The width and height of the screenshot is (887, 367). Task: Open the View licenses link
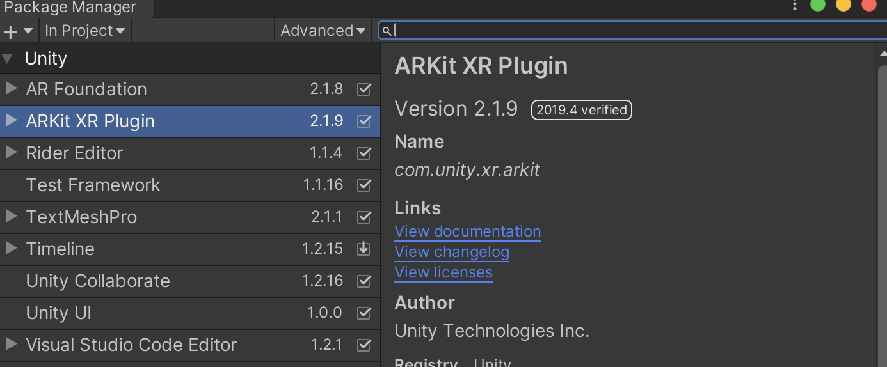(x=443, y=272)
